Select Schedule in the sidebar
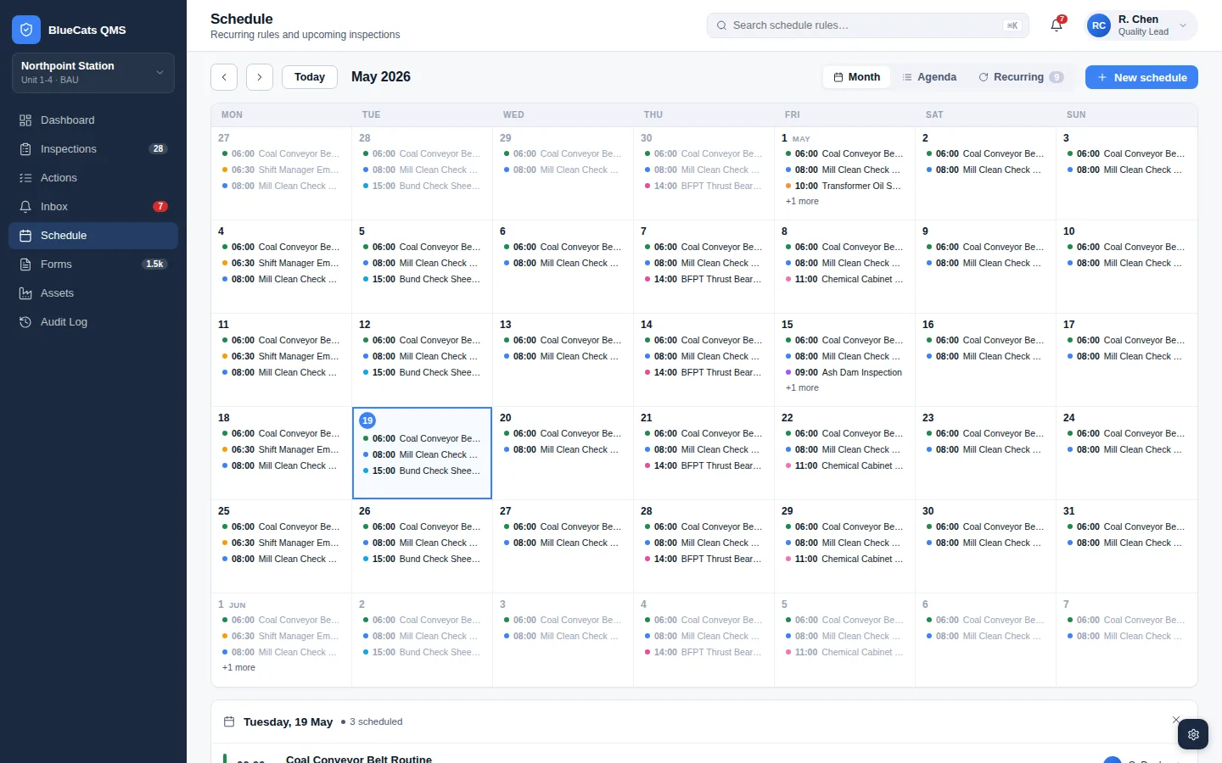This screenshot has width=1222, height=763. [93, 236]
